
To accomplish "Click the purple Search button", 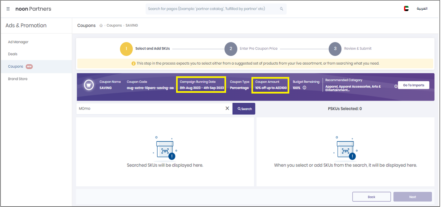I will click(244, 109).
